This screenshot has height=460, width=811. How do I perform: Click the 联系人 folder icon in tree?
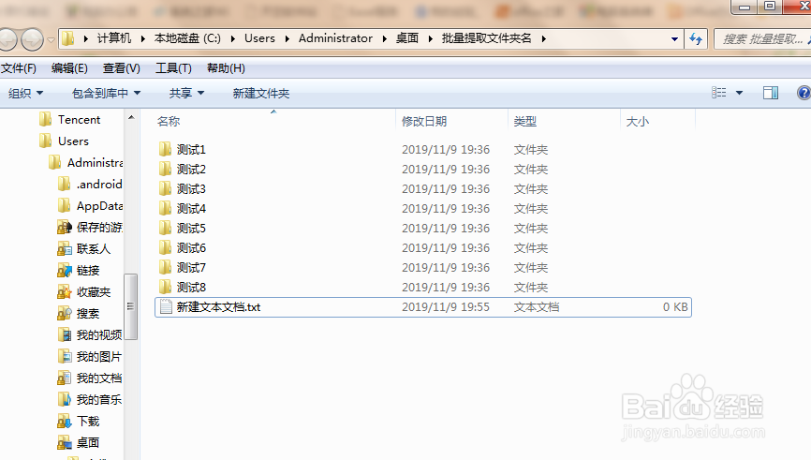[x=64, y=249]
